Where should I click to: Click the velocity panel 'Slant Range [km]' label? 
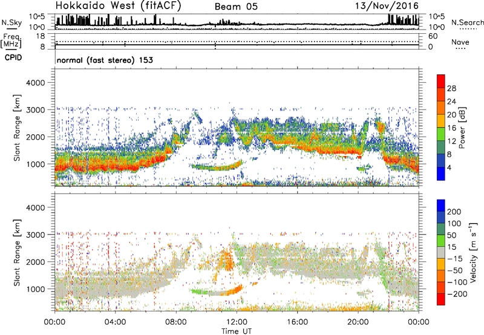pyautogui.click(x=17, y=253)
